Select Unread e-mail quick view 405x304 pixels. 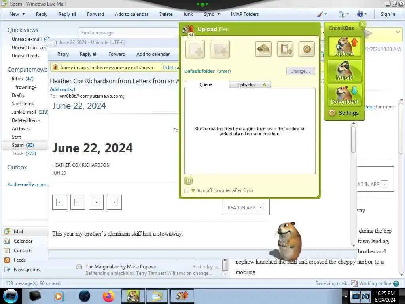pos(26,39)
